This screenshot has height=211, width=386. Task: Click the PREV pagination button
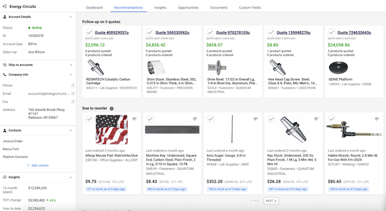pyautogui.click(x=255, y=201)
